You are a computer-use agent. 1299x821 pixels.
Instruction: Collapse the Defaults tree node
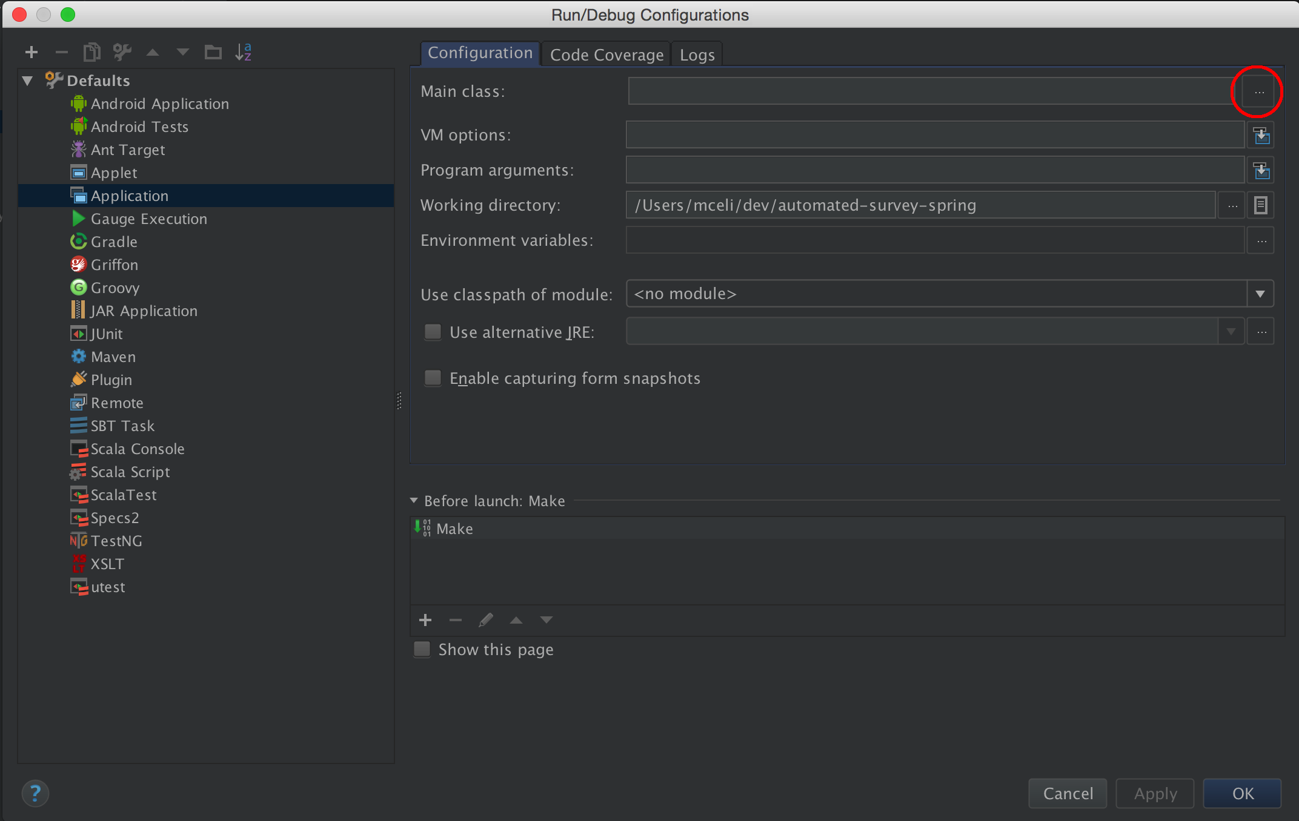point(27,81)
